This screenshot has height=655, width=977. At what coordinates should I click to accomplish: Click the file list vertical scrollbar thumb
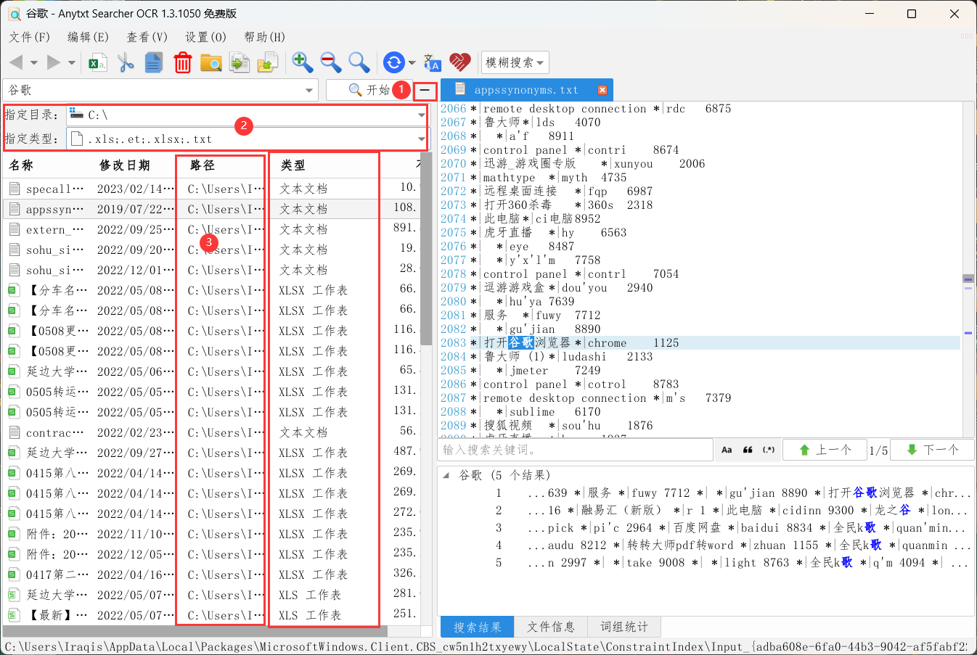pyautogui.click(x=426, y=250)
